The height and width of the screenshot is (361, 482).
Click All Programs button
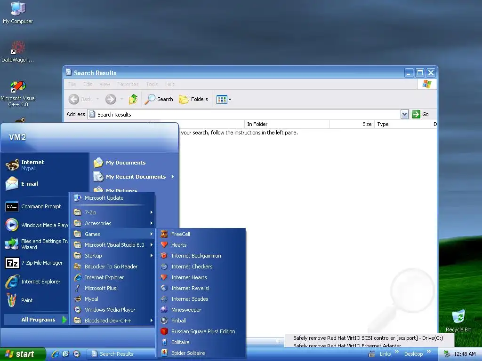(36, 320)
